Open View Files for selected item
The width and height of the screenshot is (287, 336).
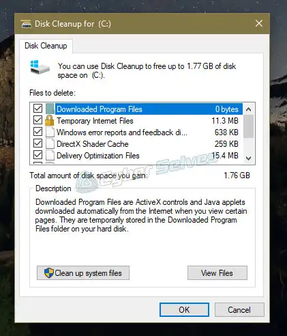point(217,273)
